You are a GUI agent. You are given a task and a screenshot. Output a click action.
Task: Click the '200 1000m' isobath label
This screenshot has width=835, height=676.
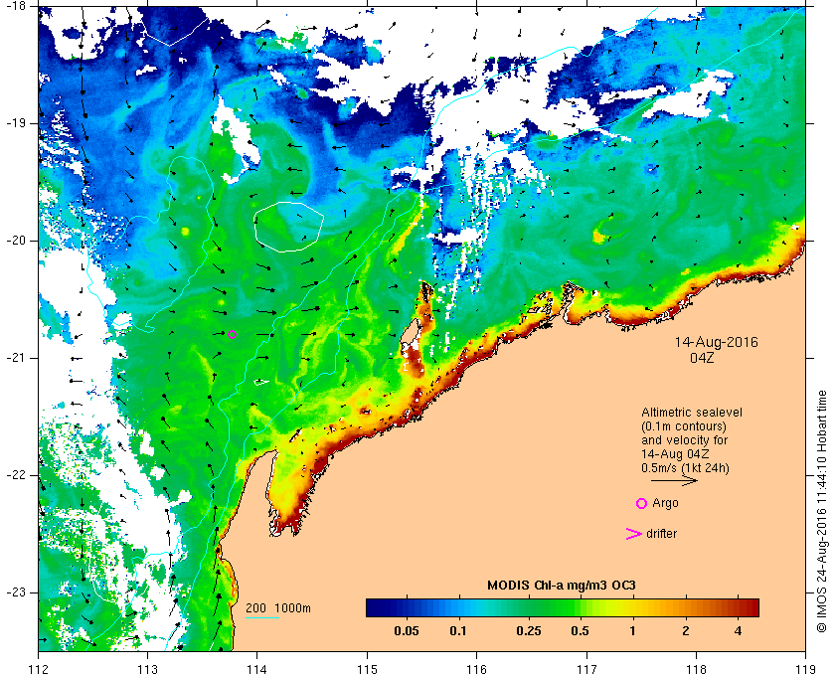tap(278, 608)
